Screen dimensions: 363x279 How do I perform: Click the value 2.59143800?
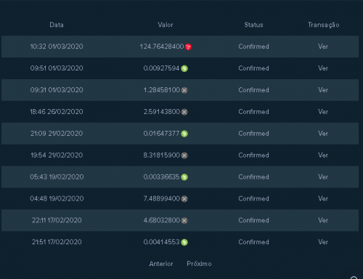[162, 112]
